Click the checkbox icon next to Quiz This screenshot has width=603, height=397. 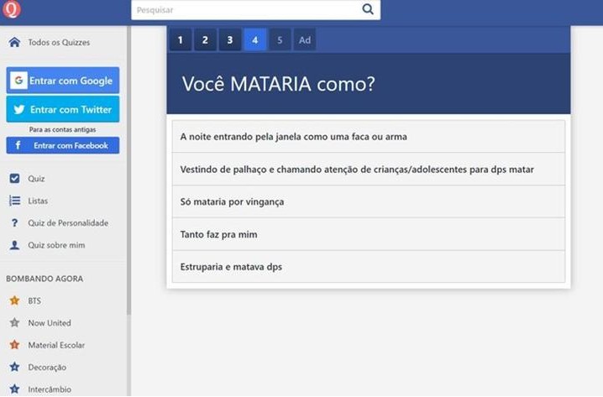[14, 179]
